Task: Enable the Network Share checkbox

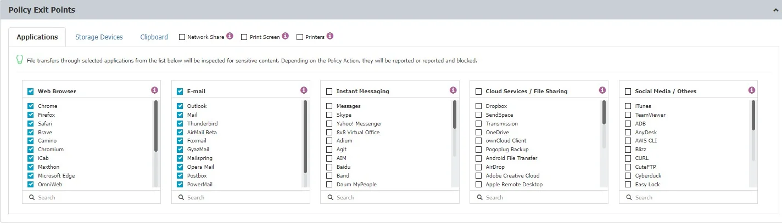Action: 182,37
